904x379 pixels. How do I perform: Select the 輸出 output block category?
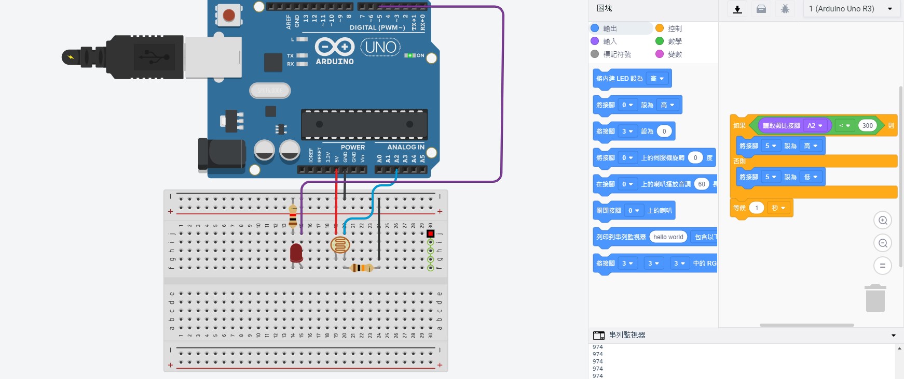point(610,28)
